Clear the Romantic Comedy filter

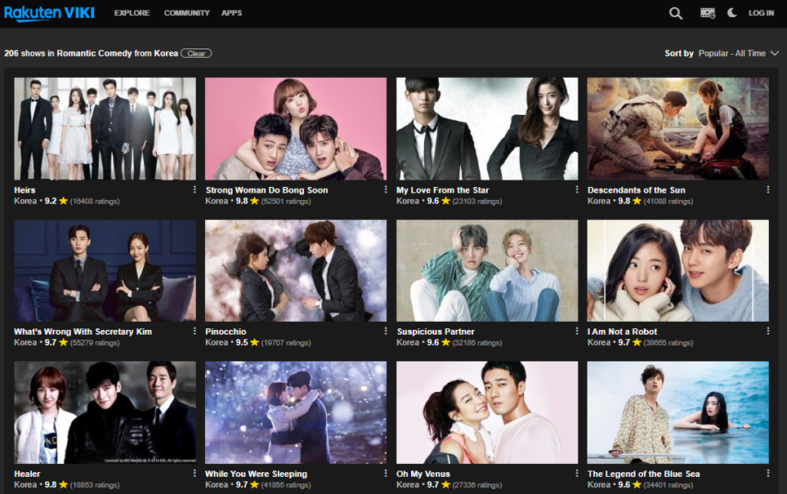[x=196, y=53]
